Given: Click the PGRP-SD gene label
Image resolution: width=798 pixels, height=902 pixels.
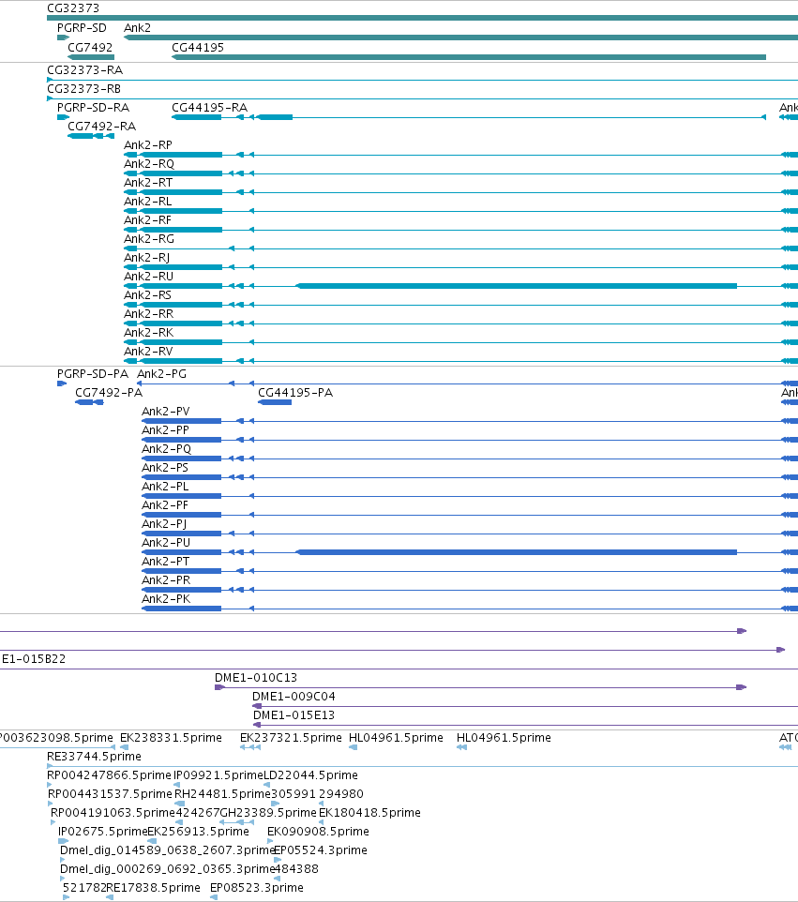Looking at the screenshot, I should [82, 27].
